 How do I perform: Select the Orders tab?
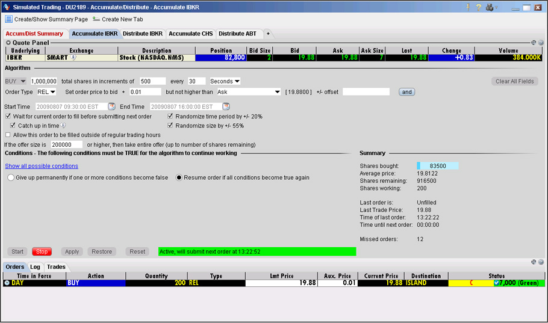tap(14, 267)
